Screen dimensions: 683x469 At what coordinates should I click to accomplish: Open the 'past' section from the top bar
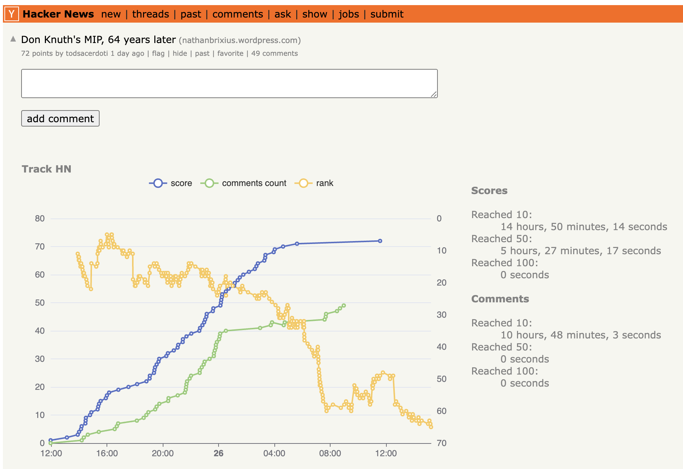[191, 14]
